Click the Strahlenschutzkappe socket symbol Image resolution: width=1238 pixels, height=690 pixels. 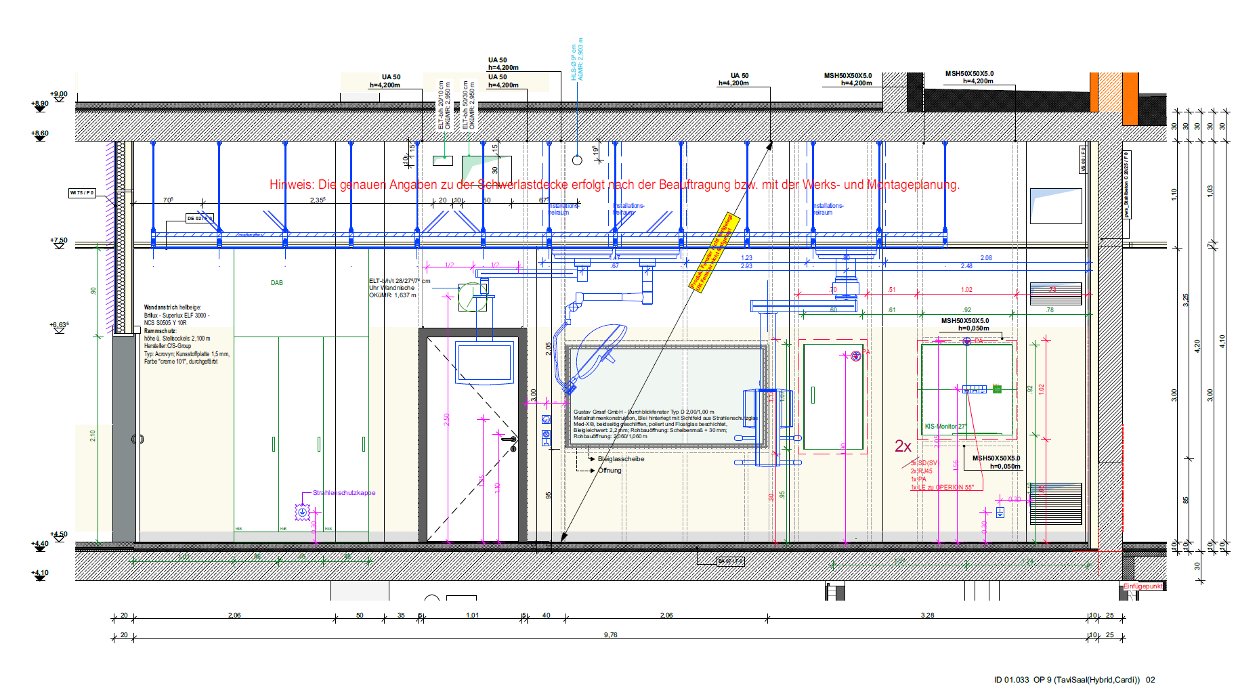pos(302,513)
